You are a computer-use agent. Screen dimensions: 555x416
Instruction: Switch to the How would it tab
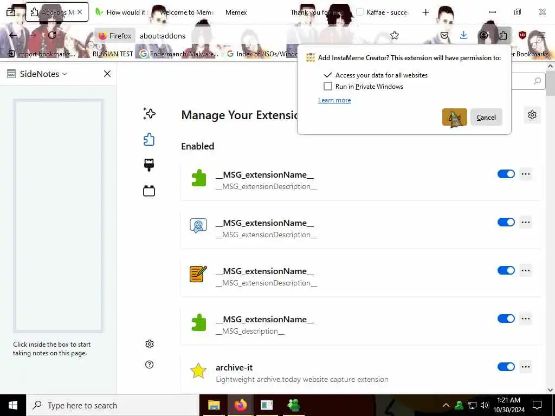(120, 12)
